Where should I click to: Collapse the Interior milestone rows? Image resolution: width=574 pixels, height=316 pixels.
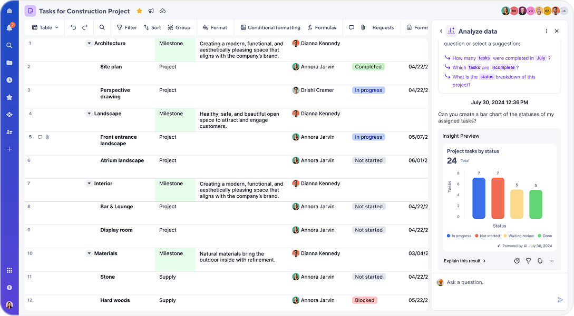[x=89, y=184]
